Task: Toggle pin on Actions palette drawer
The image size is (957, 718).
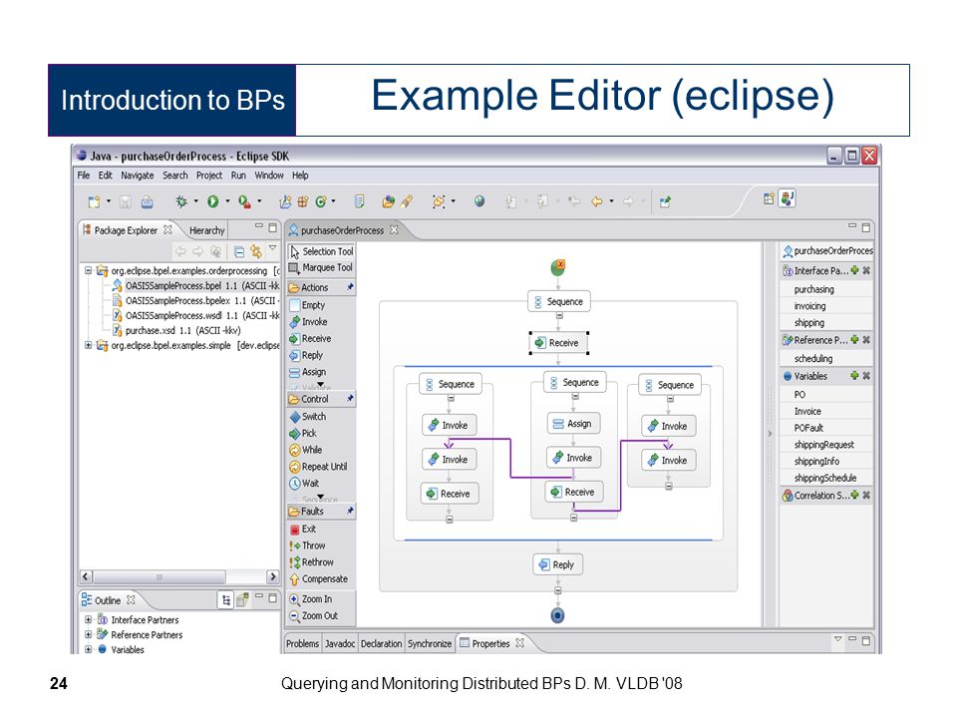Action: (x=350, y=286)
